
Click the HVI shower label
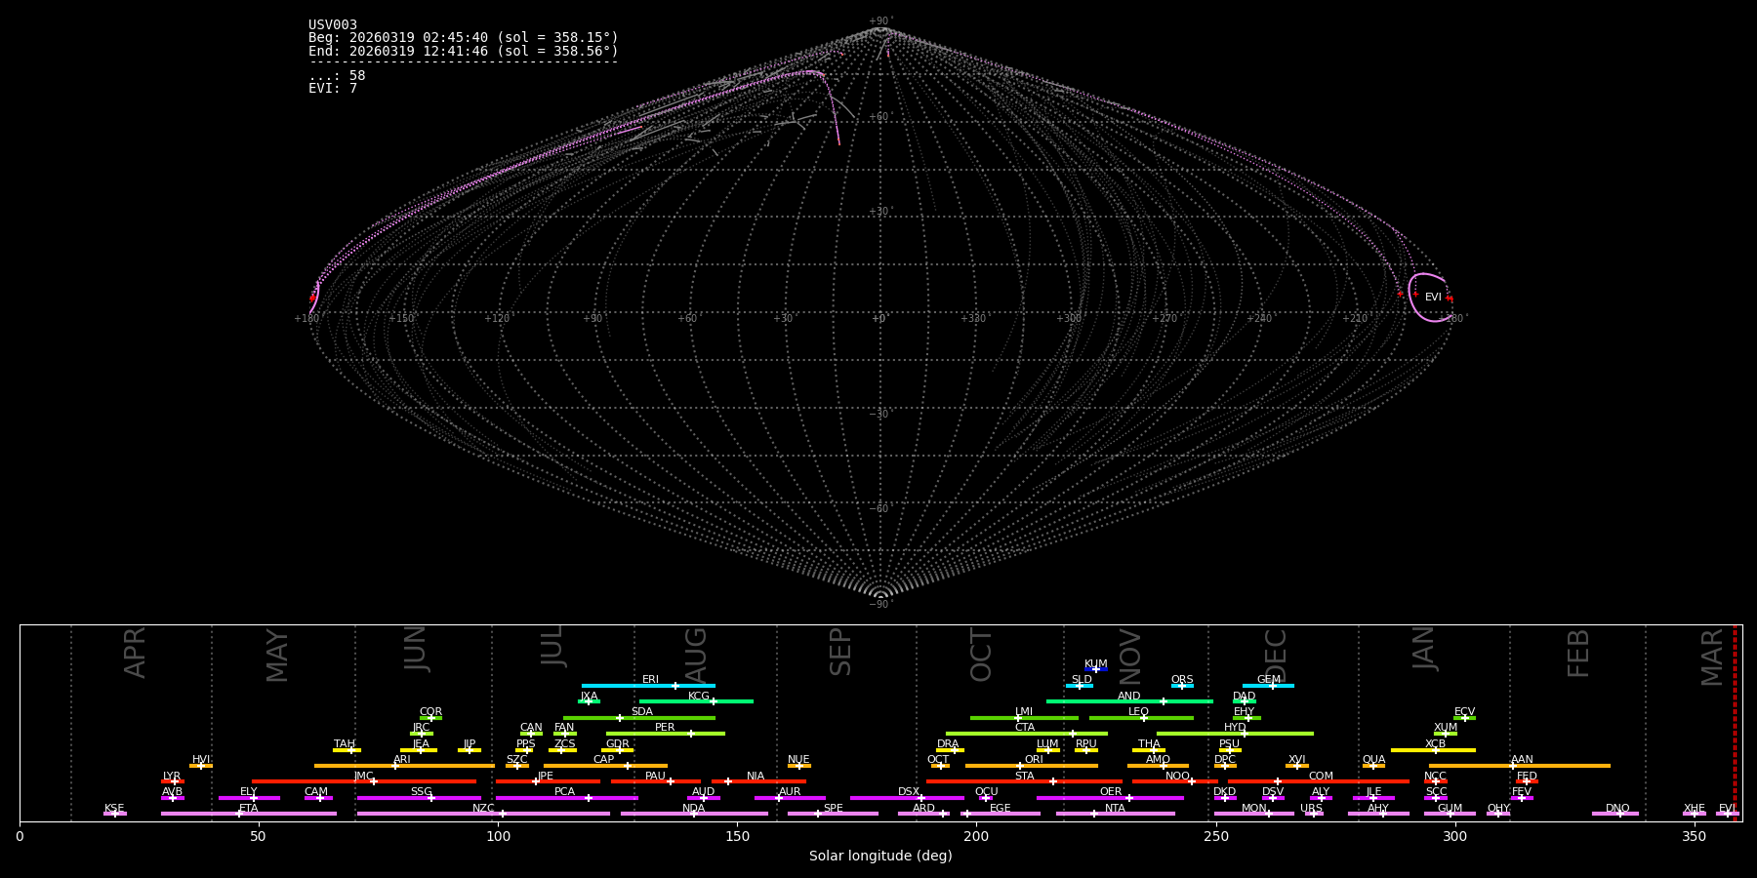click(201, 760)
